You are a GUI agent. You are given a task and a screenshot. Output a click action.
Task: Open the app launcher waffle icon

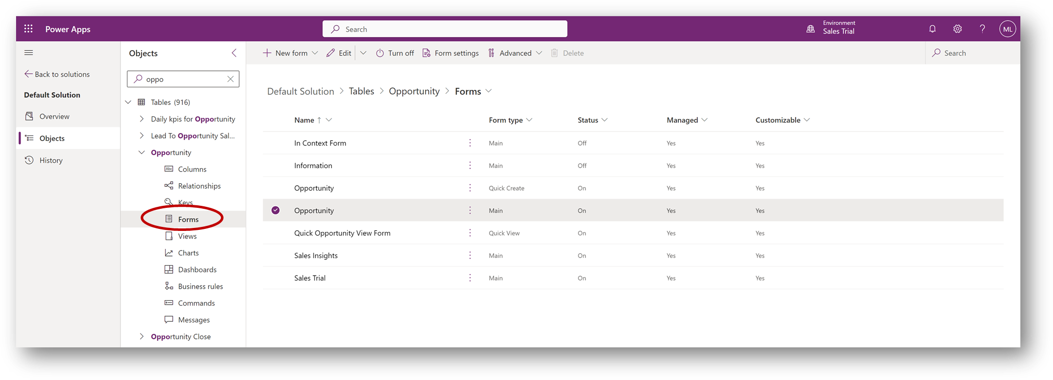coord(29,29)
